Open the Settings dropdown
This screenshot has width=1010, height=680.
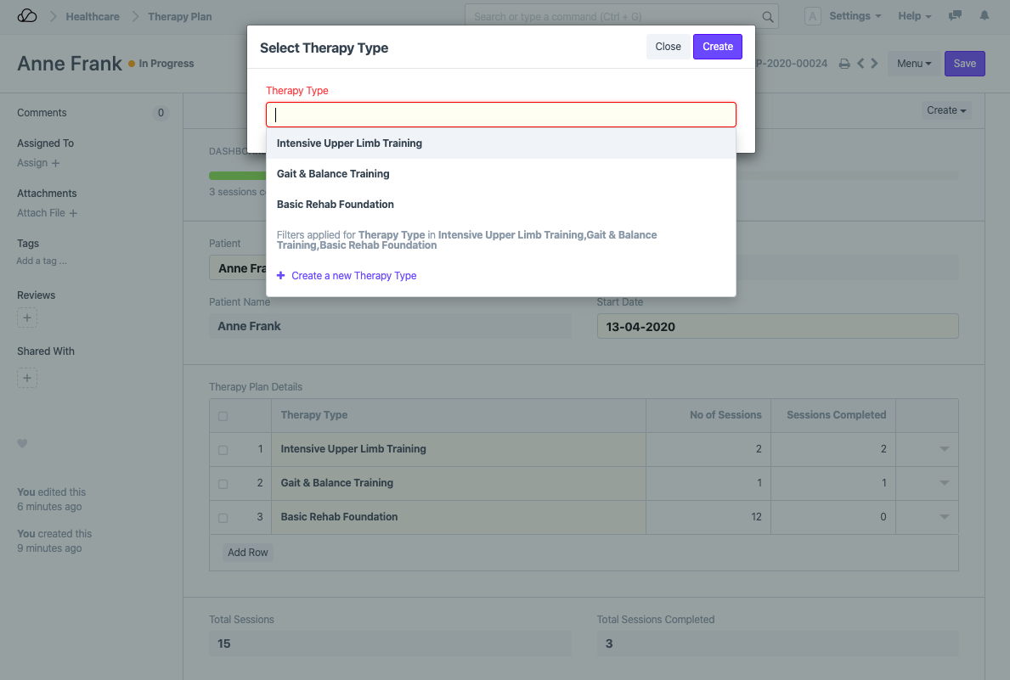[x=855, y=16]
